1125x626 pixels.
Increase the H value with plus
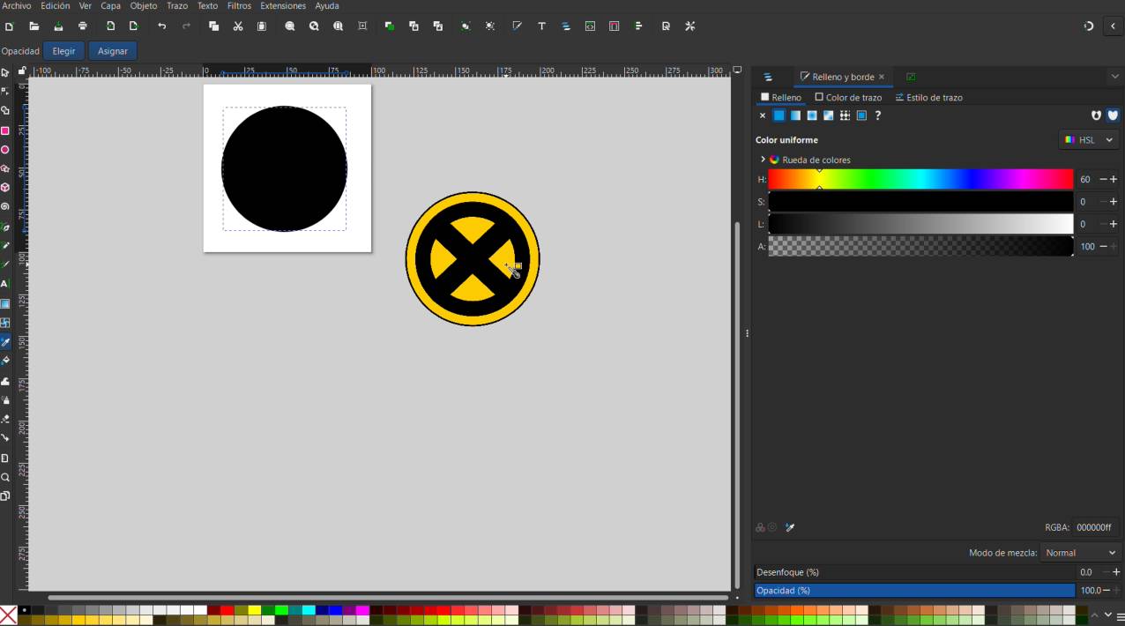(1114, 179)
